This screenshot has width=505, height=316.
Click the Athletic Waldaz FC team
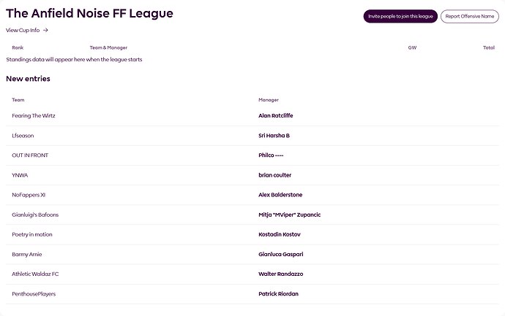(x=35, y=274)
